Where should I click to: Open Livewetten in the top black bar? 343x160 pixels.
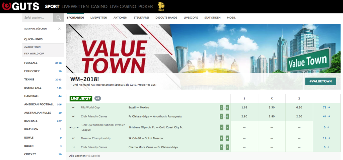[x=75, y=7]
